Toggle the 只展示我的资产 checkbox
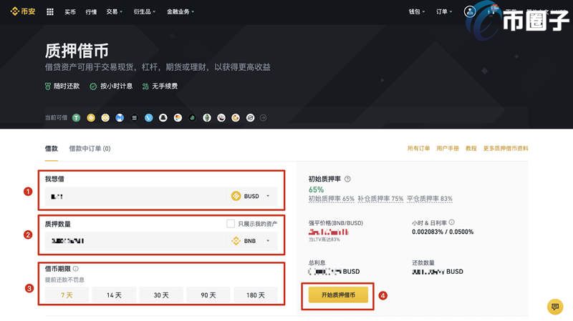The image size is (573, 321). pos(231,224)
